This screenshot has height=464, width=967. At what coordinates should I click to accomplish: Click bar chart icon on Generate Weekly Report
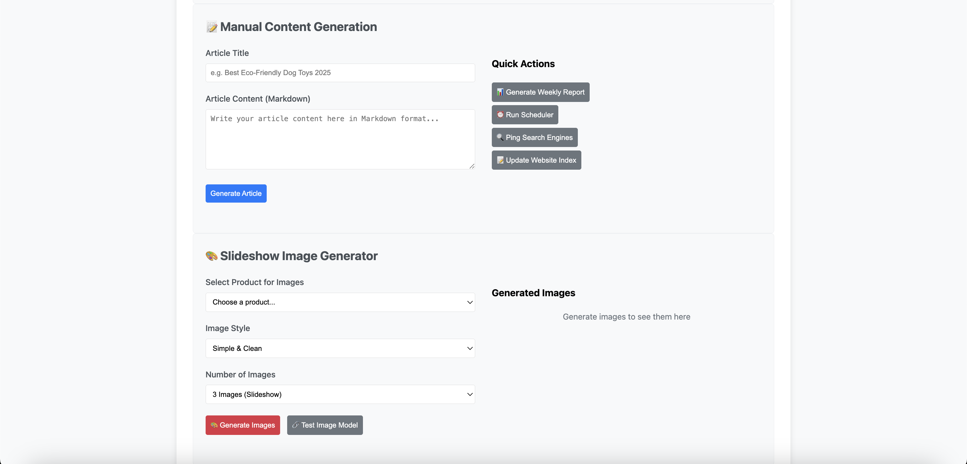(x=500, y=92)
